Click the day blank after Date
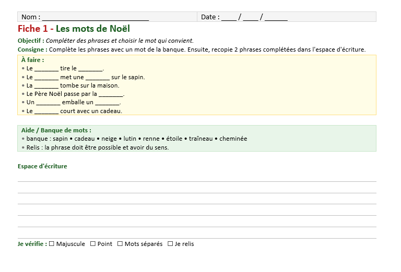 tap(229, 17)
